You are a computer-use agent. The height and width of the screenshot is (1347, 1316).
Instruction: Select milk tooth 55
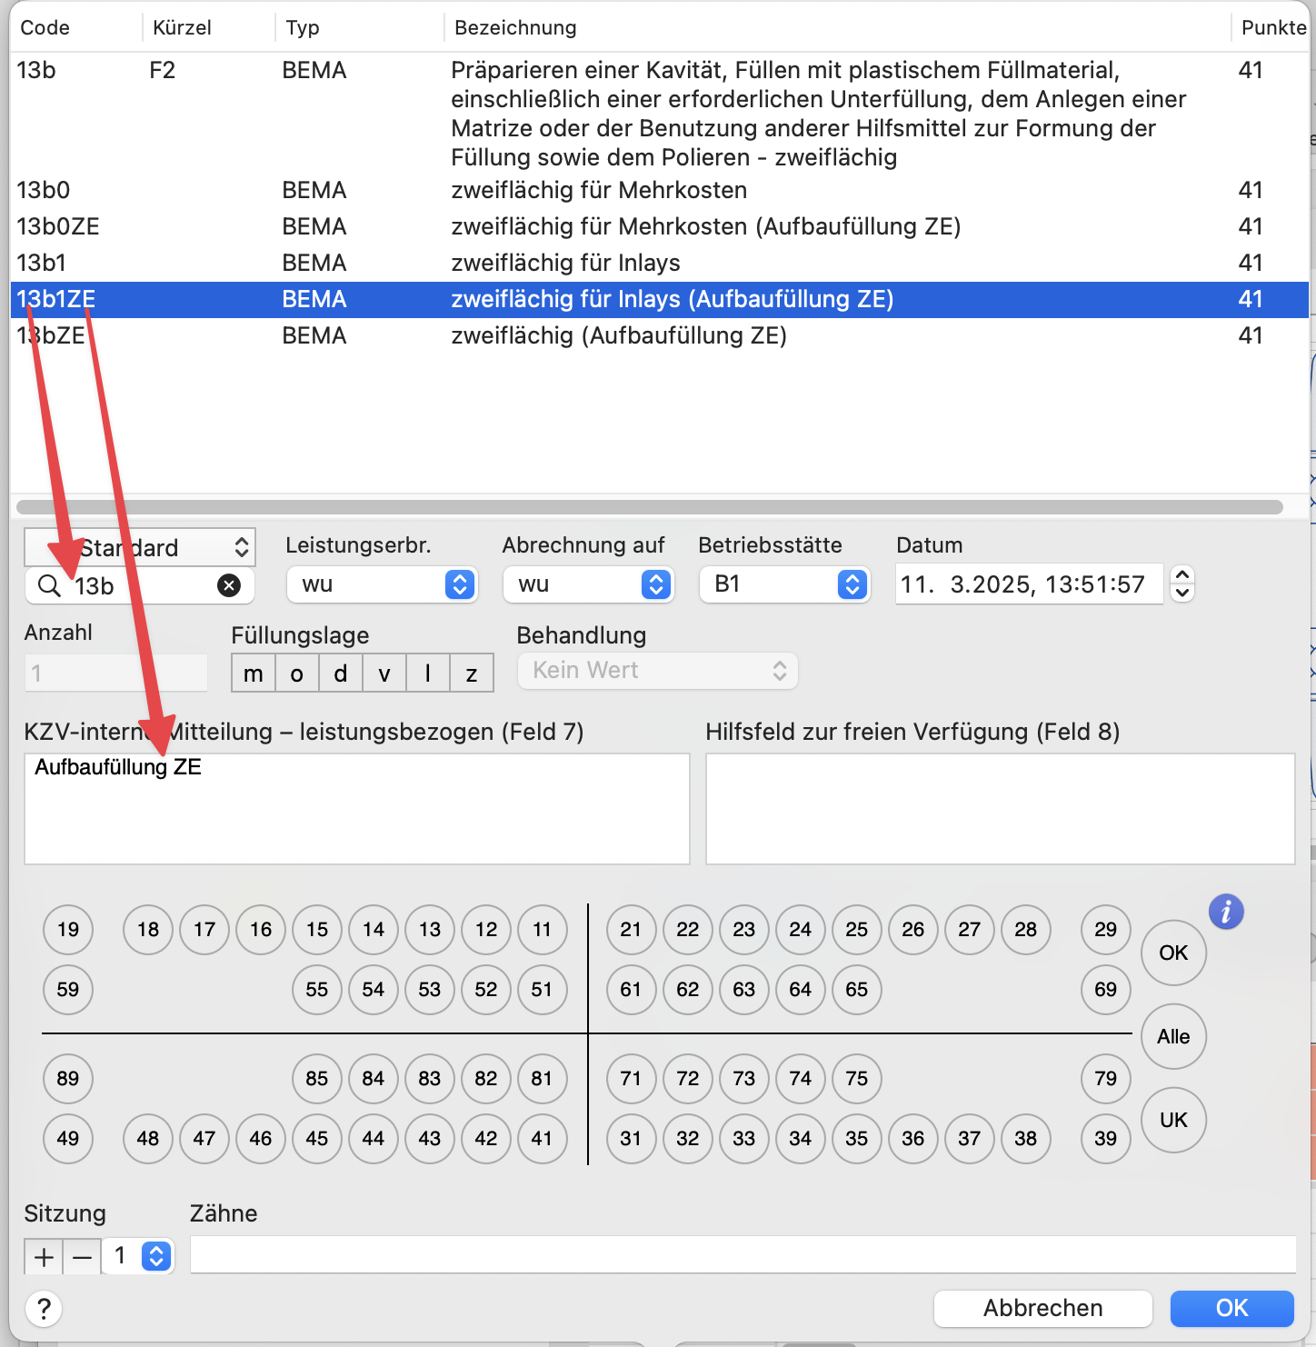tap(317, 989)
